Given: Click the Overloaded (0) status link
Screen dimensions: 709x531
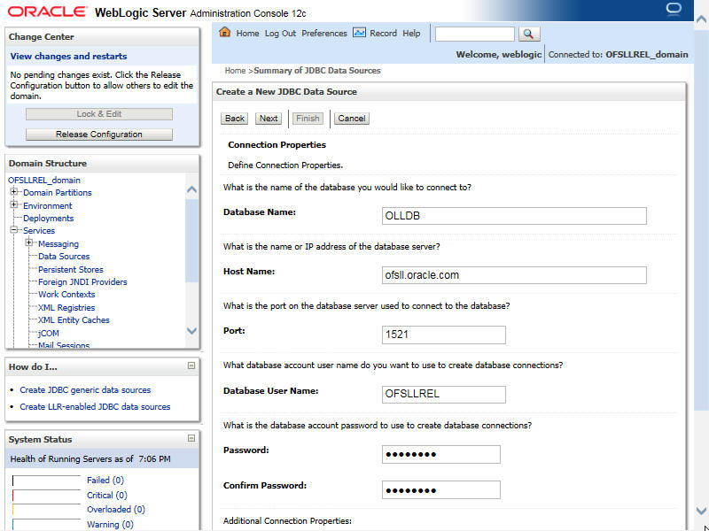Looking at the screenshot, I should point(116,510).
